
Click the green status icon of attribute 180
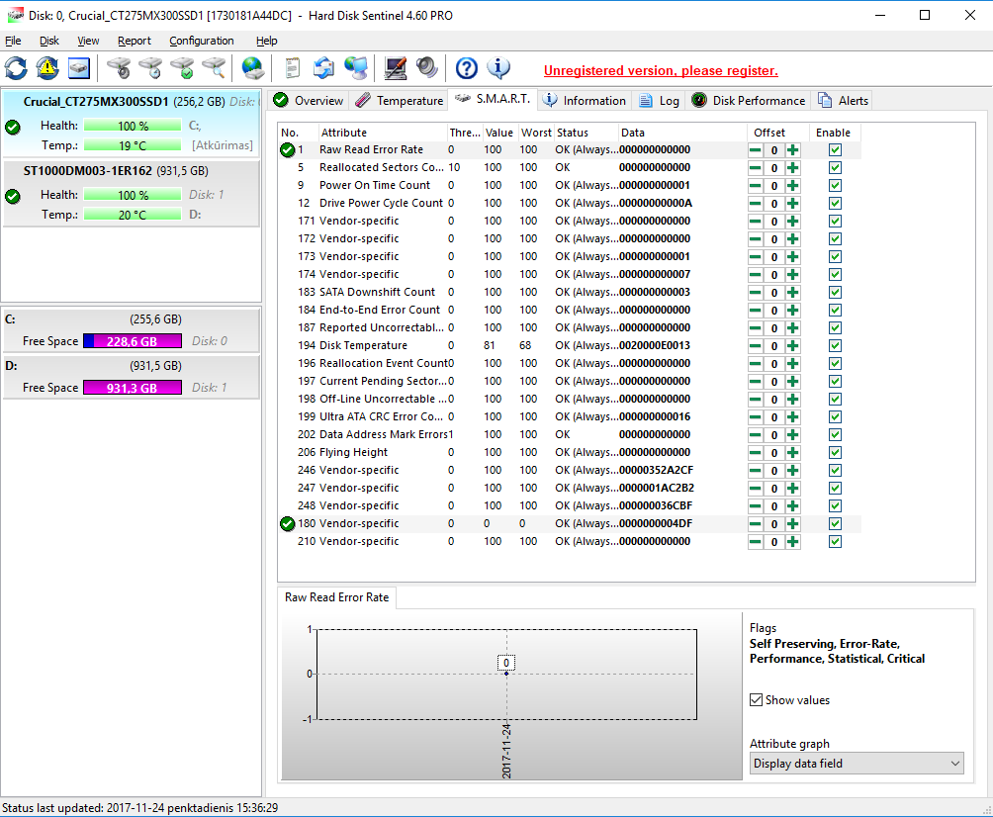click(x=288, y=524)
